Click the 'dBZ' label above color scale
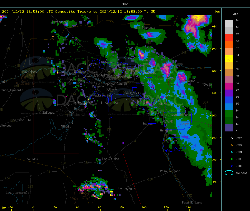The height and width of the screenshot is (211, 250). pyautogui.click(x=236, y=14)
